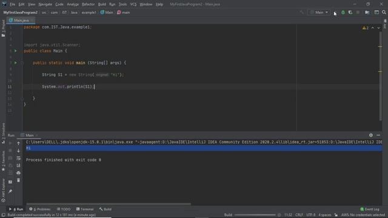
Task: Click the CRLF line separator in status bar
Action: click(299, 215)
